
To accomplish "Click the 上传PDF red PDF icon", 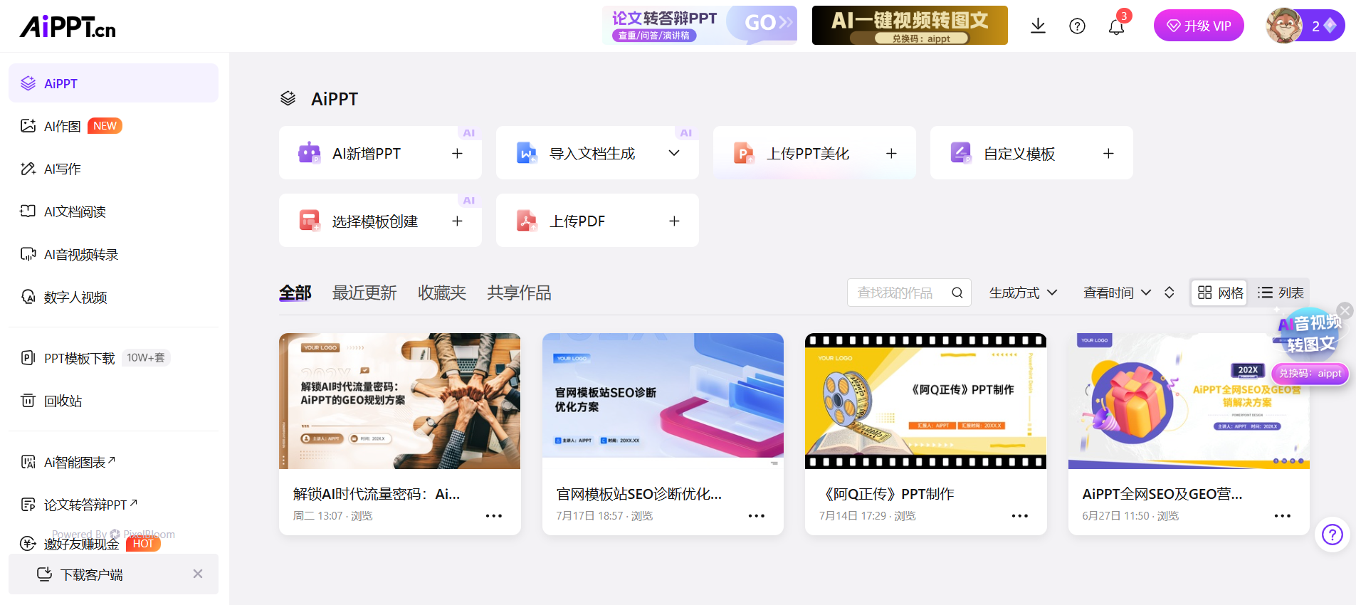I will tap(526, 221).
